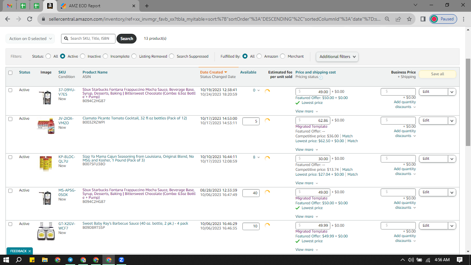Tick the checkbox for Sweet Baby Ray's row
471x265 pixels.
click(x=10, y=224)
